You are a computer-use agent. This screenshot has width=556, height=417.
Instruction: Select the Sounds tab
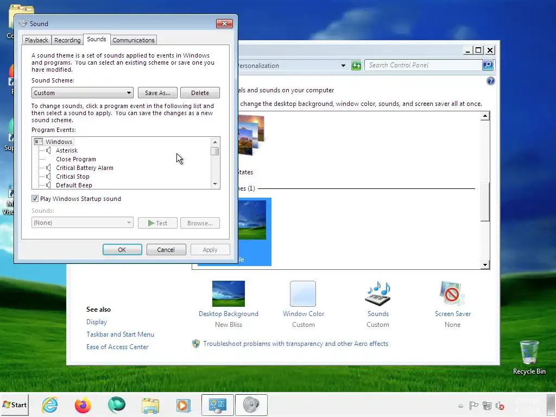(97, 39)
